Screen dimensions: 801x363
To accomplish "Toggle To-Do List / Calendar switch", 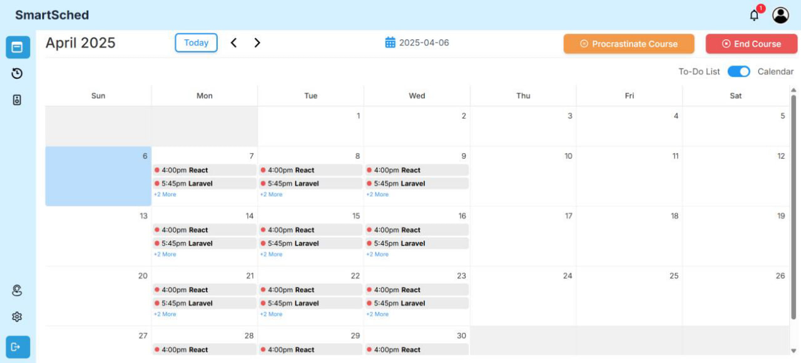I will [x=739, y=71].
